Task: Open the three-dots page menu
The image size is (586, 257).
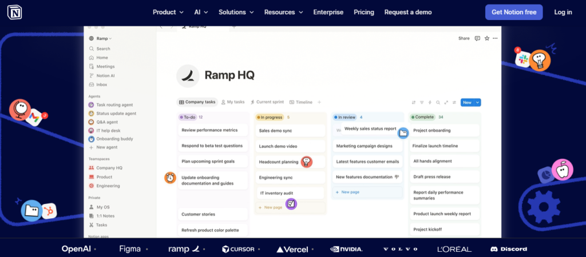Action: (495, 38)
